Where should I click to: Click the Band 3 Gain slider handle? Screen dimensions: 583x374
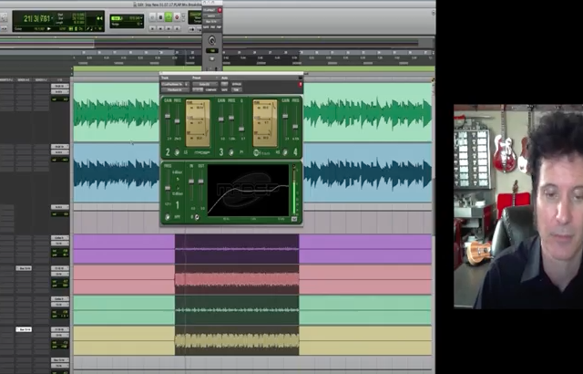click(x=221, y=119)
